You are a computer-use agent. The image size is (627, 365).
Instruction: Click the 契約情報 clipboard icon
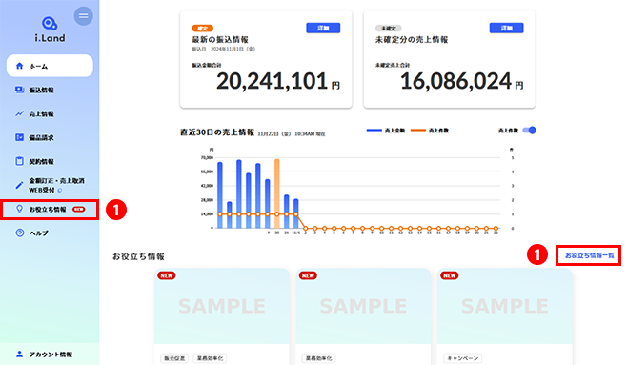(x=19, y=161)
